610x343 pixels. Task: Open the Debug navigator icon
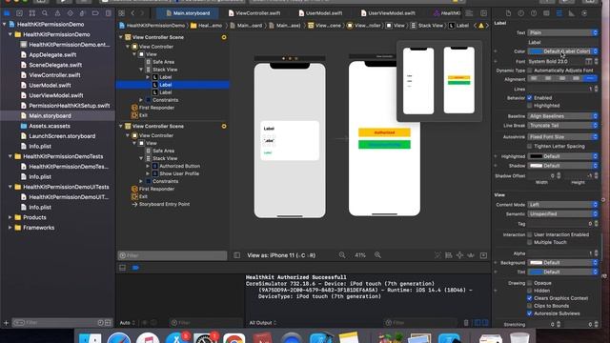pos(83,13)
